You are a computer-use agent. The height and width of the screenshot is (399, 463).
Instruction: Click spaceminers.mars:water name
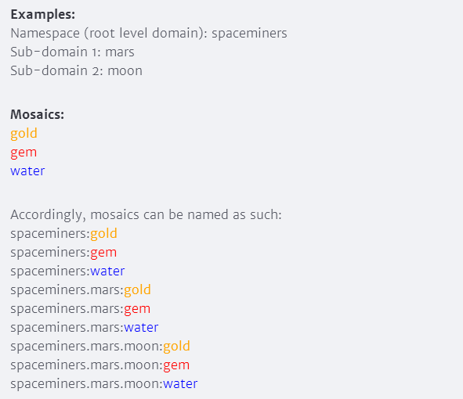[x=85, y=328]
